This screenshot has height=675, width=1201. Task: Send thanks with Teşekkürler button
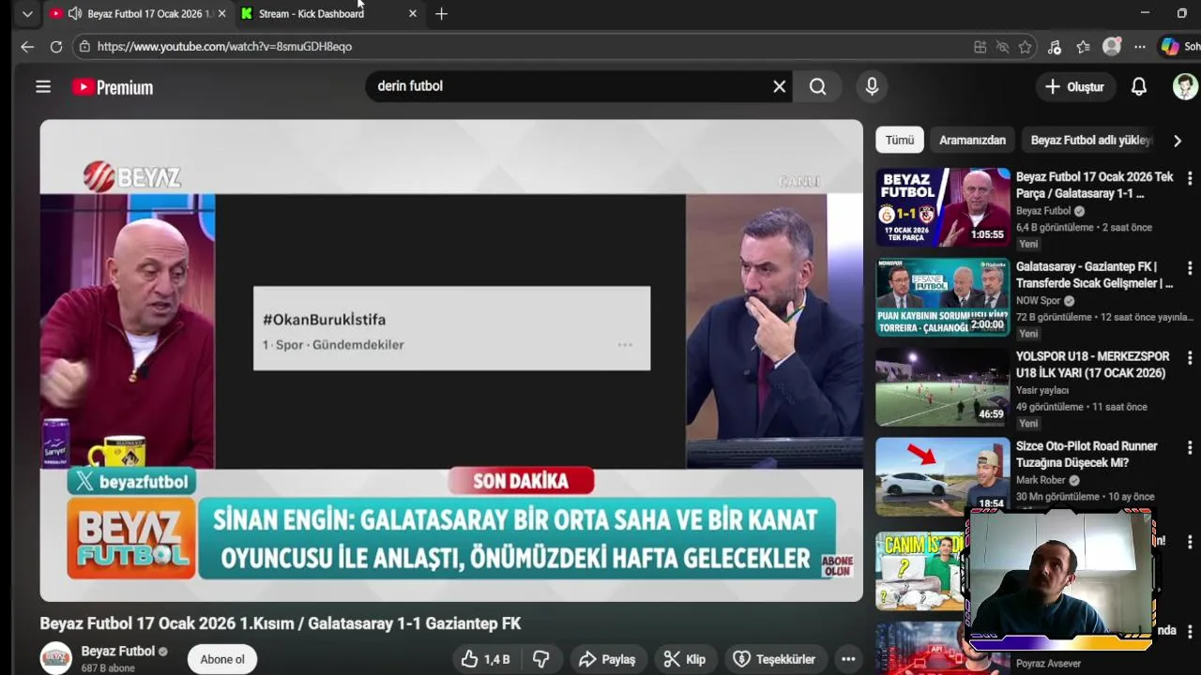pos(774,659)
